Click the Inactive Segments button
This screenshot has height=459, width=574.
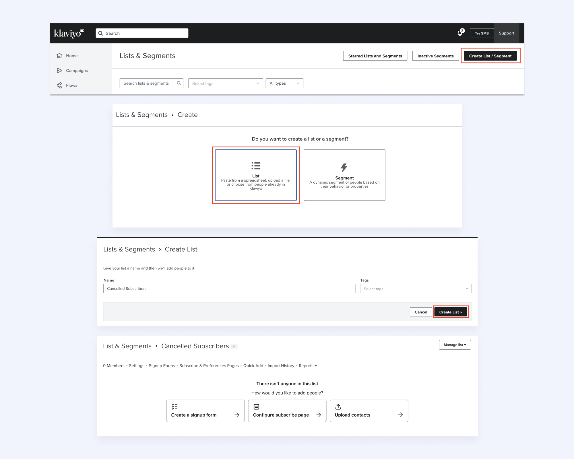tap(435, 56)
